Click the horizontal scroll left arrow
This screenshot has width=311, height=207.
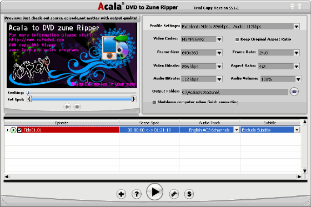click(x=7, y=176)
